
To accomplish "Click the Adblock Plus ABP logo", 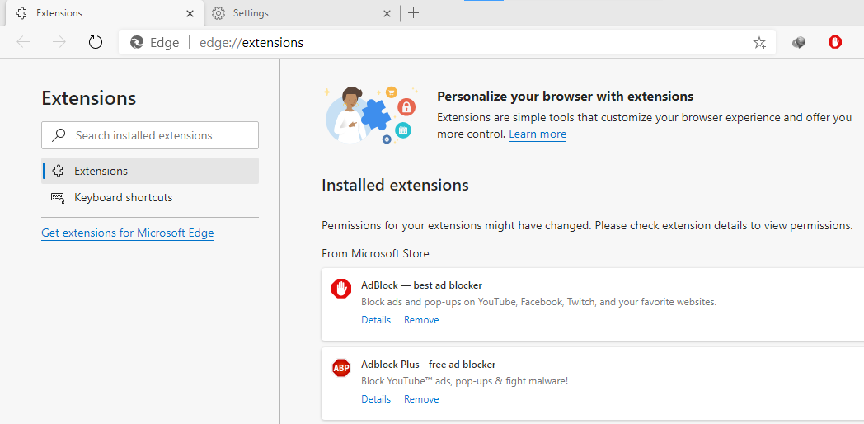I will pos(341,368).
